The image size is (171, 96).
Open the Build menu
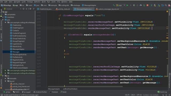pyautogui.click(x=44, y=2)
